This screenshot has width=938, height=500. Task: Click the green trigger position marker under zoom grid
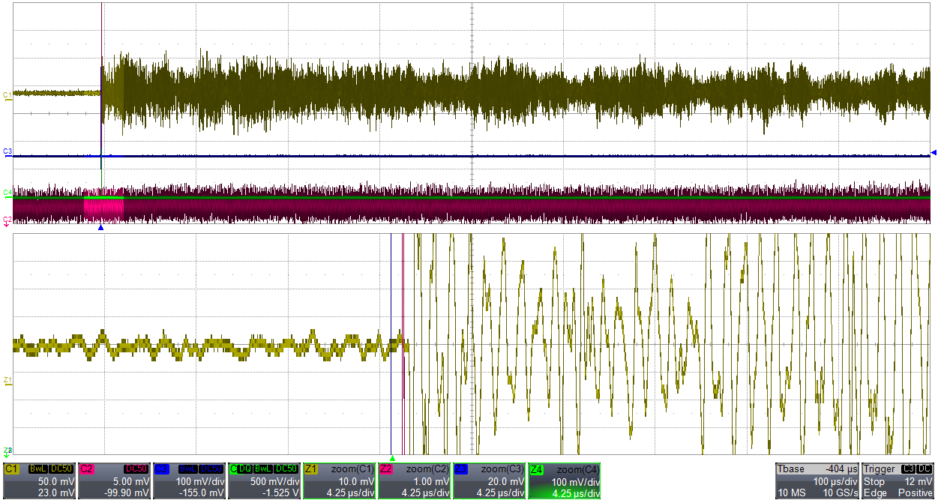[392, 457]
